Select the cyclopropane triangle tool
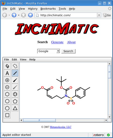The height and width of the screenshot is (138, 113). click(x=15, y=108)
